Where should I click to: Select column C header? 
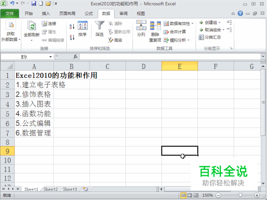click(x=108, y=66)
